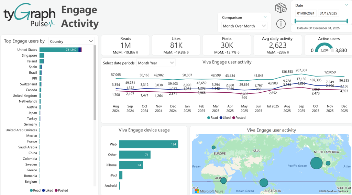Click the Reads 1M card
The width and height of the screenshot is (352, 195).
click(125, 45)
